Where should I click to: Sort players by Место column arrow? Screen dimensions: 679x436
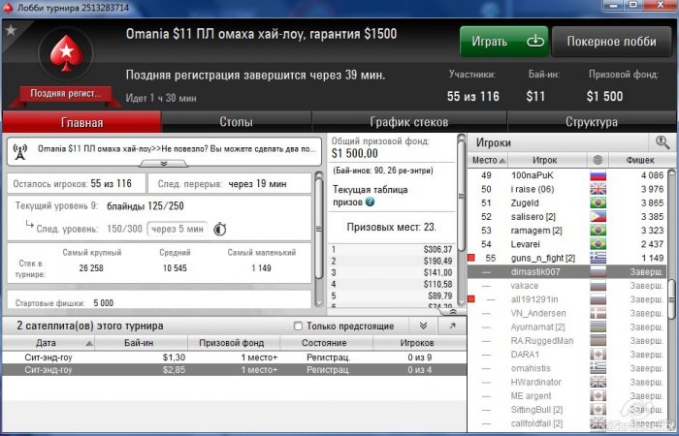(501, 161)
